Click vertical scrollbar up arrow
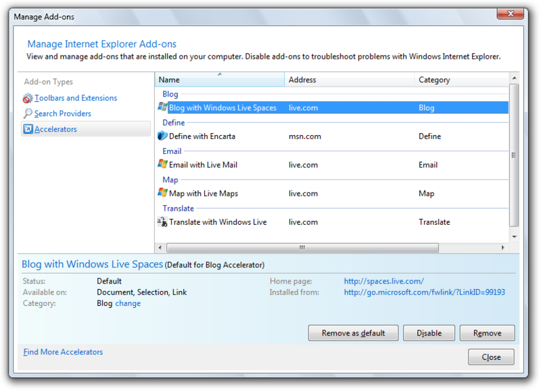The height and width of the screenshot is (391, 541). (x=514, y=78)
